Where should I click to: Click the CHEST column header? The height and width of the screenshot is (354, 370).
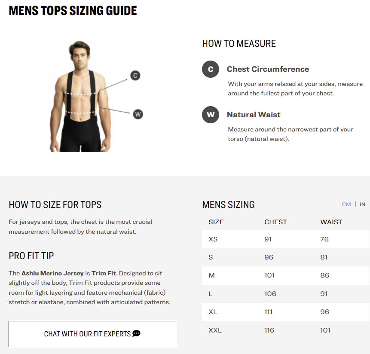pos(275,222)
